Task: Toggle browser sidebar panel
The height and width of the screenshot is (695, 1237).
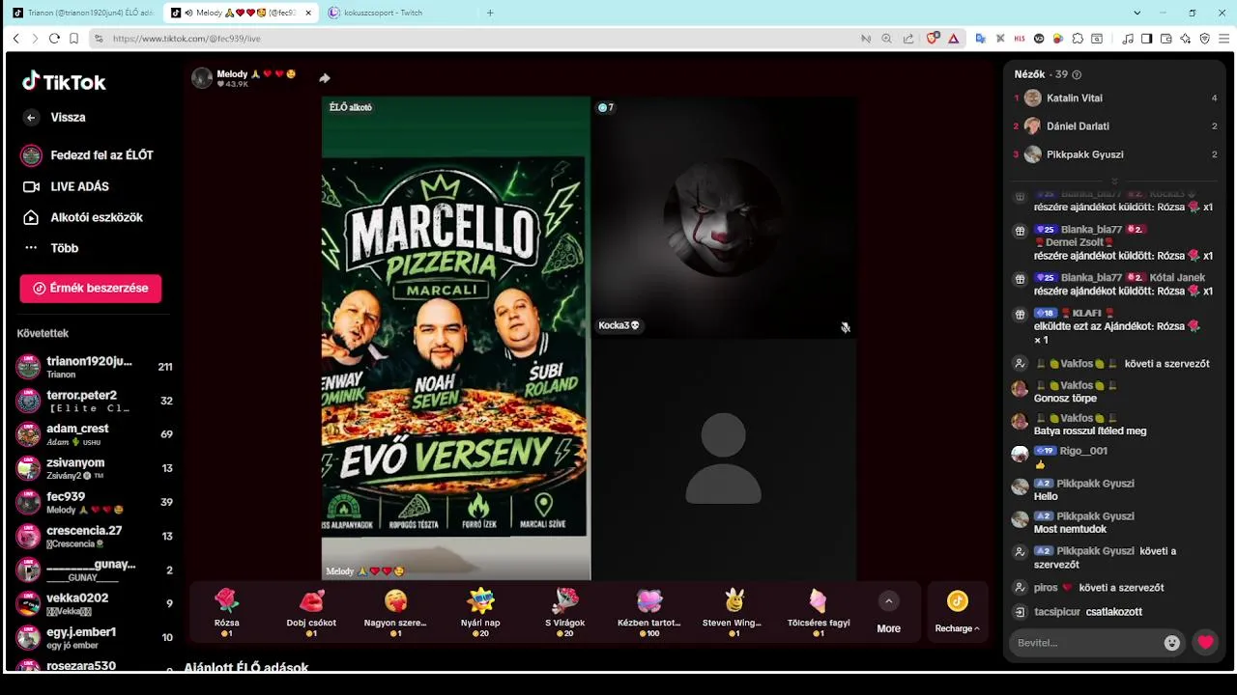Action: tap(1147, 39)
